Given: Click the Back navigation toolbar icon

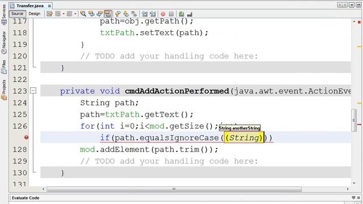Looking at the screenshot, I should 58,14.
